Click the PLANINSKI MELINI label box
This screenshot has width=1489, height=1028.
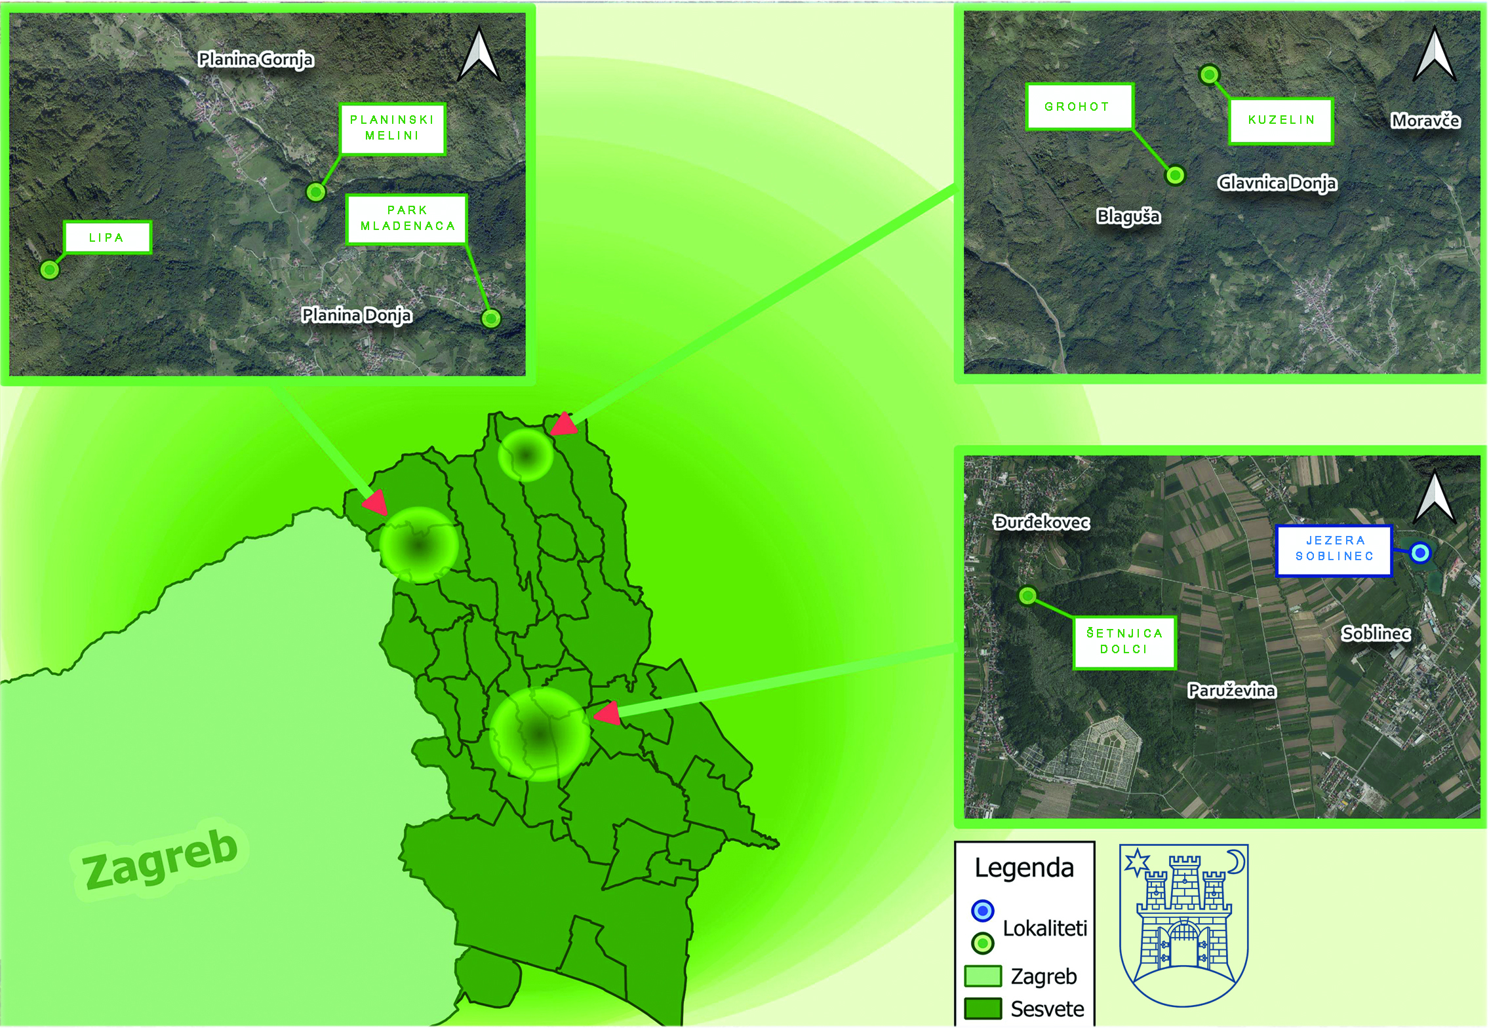click(393, 128)
